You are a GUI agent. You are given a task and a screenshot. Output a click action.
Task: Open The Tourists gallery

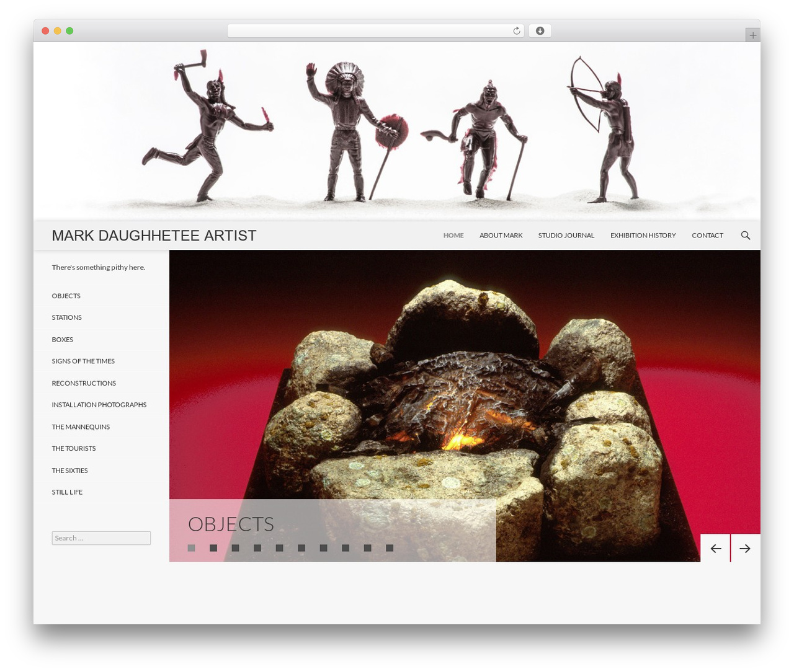[x=74, y=449]
